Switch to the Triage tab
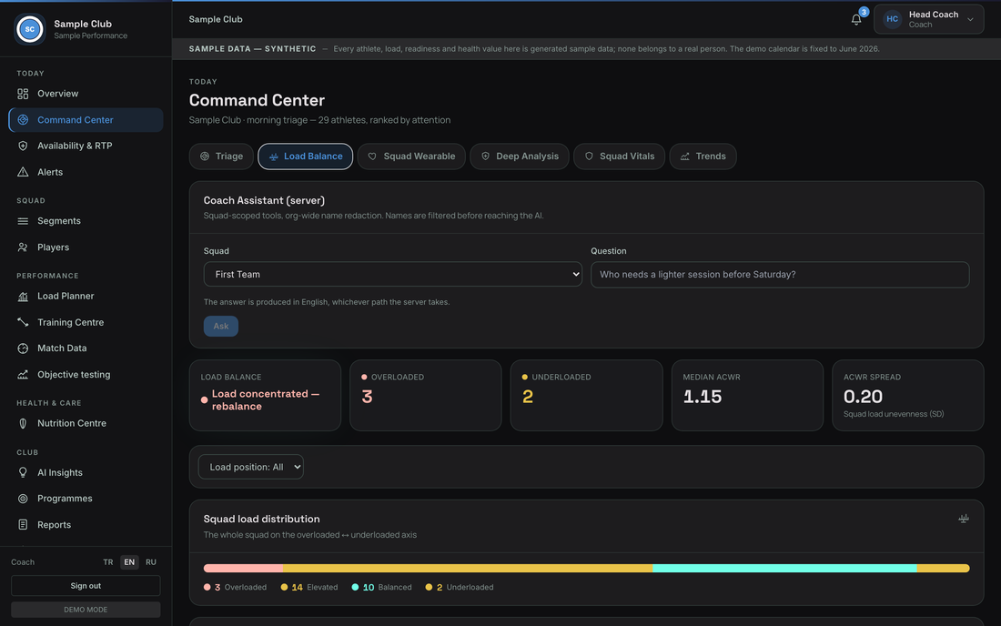The height and width of the screenshot is (626, 1001). (221, 156)
